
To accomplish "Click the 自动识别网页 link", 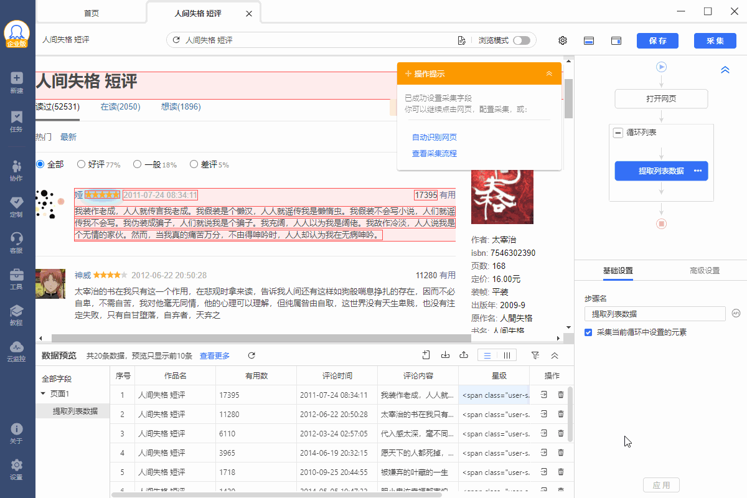I will 435,137.
